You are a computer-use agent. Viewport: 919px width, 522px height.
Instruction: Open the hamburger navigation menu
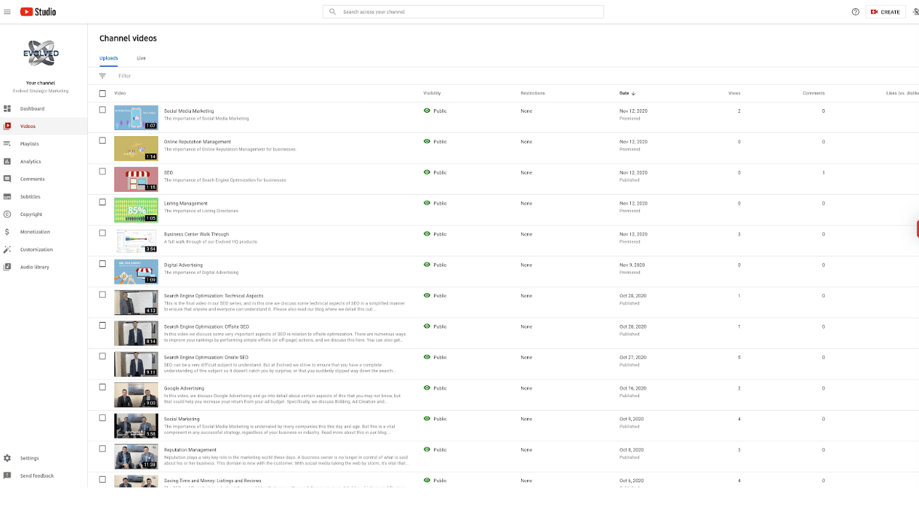tap(8, 12)
